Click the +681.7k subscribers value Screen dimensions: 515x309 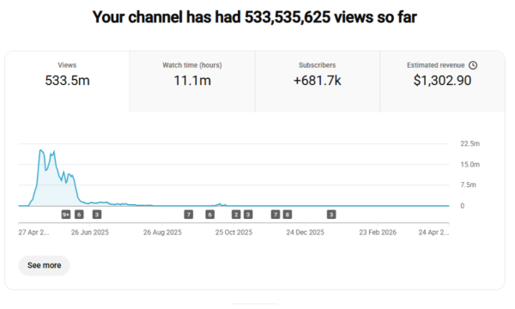pyautogui.click(x=318, y=81)
